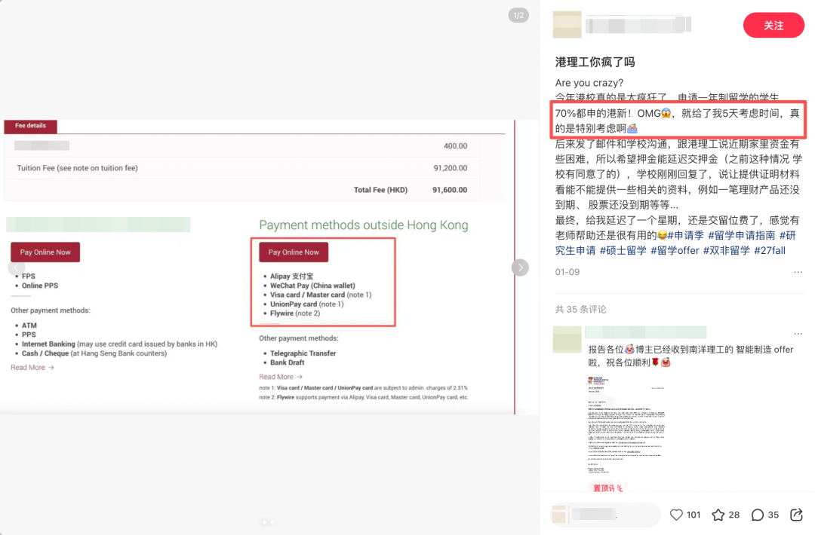815x535 pixels.
Task: Click the comment input field
Action: [604, 515]
